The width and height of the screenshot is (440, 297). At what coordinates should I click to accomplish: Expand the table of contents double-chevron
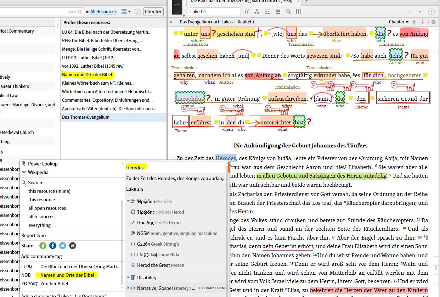tap(171, 22)
